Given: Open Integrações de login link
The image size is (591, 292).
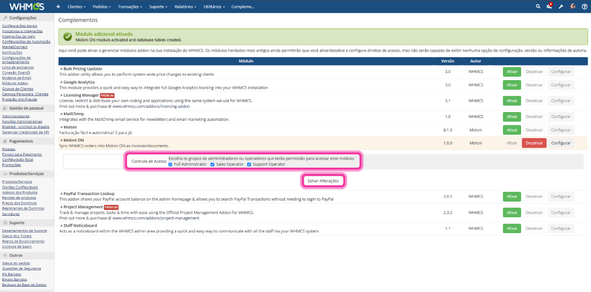Looking at the screenshot, I should point(19,36).
